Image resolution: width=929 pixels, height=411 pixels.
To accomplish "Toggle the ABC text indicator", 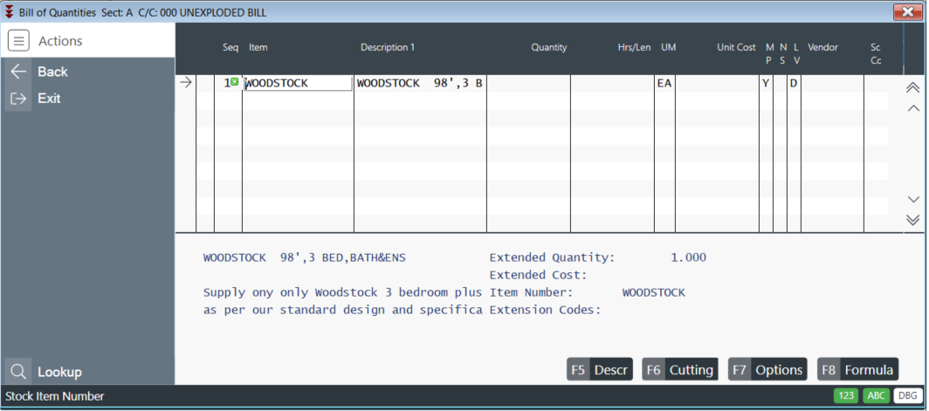I will tap(877, 396).
